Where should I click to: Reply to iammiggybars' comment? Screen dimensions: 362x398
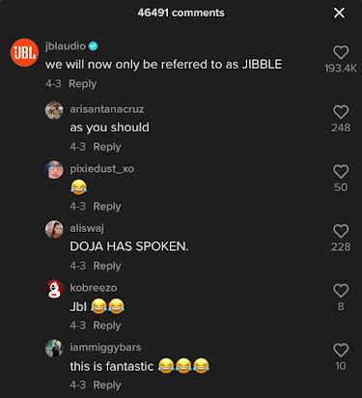107,385
